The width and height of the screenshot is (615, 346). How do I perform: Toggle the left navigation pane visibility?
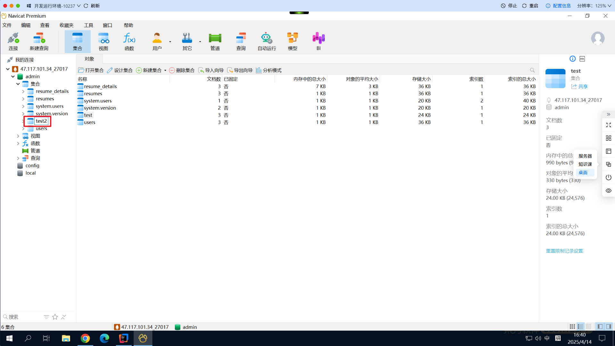[600, 327]
